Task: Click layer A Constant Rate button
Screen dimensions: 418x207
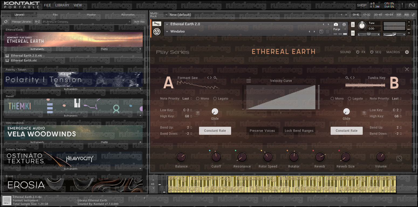Action: [x=215, y=131]
